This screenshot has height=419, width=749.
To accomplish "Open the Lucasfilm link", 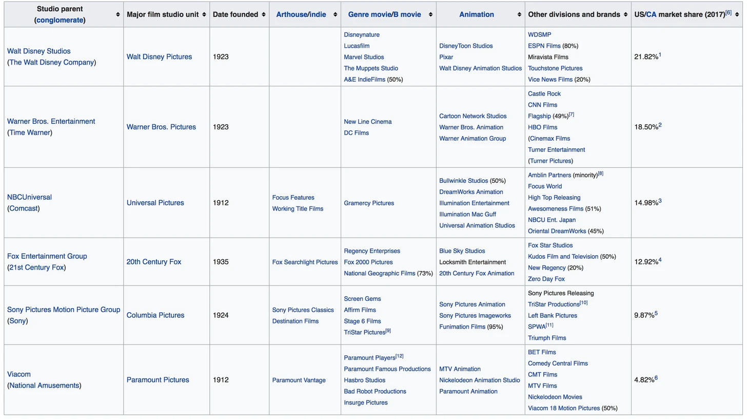I will tap(357, 46).
